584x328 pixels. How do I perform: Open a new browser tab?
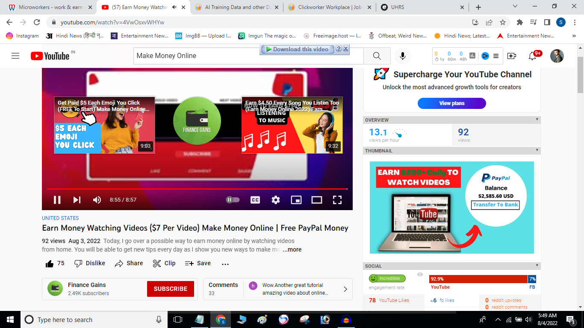pyautogui.click(x=478, y=7)
